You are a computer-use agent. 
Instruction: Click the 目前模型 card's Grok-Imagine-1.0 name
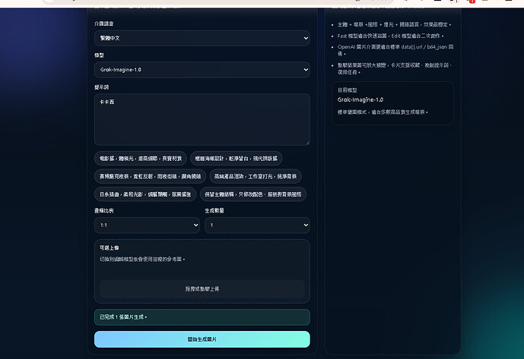pyautogui.click(x=360, y=99)
